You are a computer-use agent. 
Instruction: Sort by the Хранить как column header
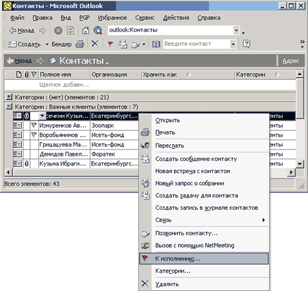188,74
